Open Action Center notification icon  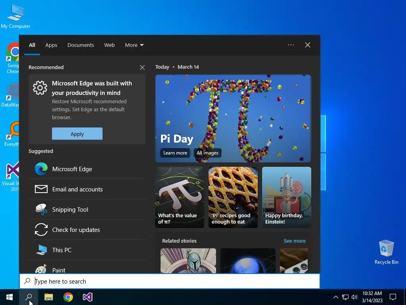pos(393,297)
